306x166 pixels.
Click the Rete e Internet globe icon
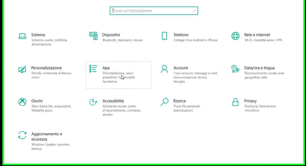tap(235, 36)
